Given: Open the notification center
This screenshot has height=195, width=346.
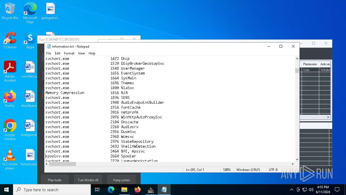Looking at the screenshot, I should [x=337, y=190].
